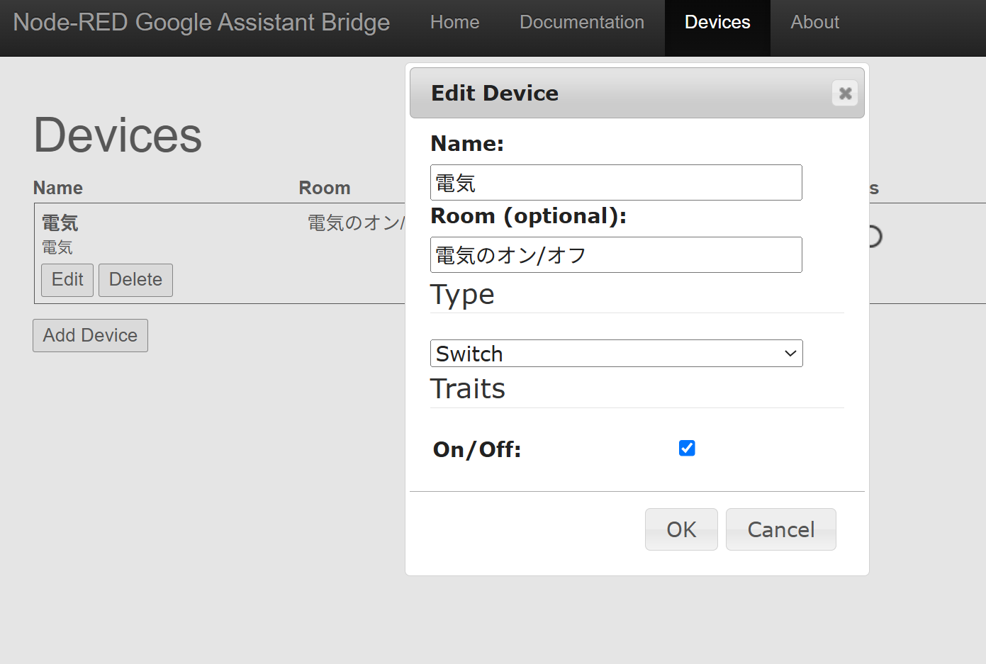The width and height of the screenshot is (986, 664).
Task: Click the Name column header
Action: coord(57,188)
